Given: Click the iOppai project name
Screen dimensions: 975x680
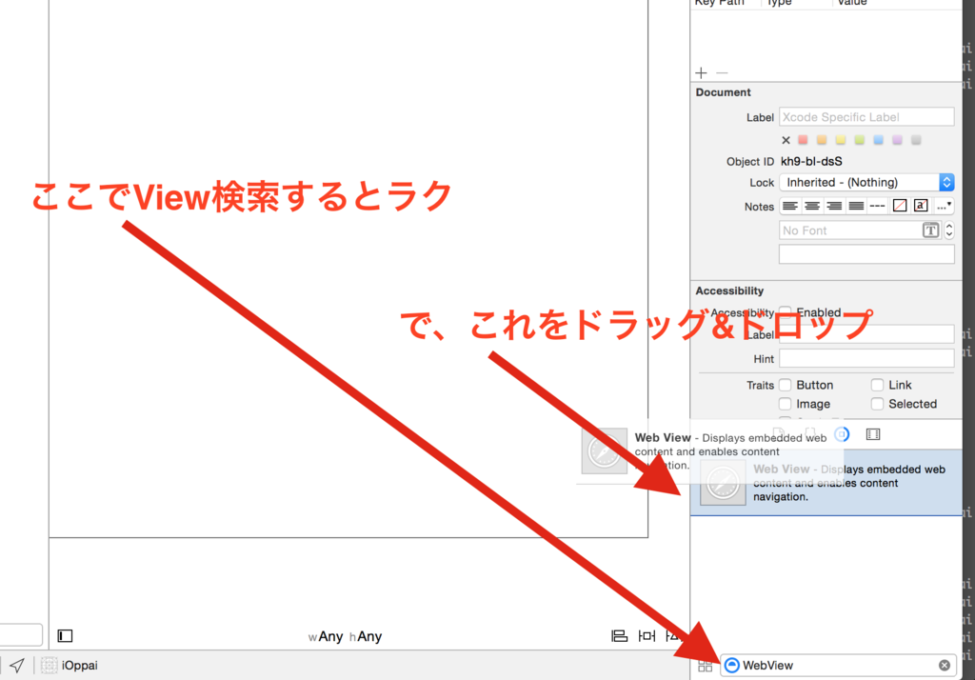Looking at the screenshot, I should (x=80, y=665).
